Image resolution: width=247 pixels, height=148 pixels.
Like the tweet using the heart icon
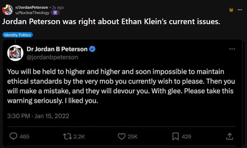click(122, 136)
